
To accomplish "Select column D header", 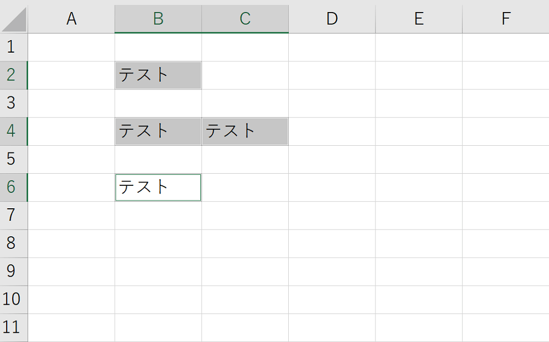I will (x=332, y=19).
